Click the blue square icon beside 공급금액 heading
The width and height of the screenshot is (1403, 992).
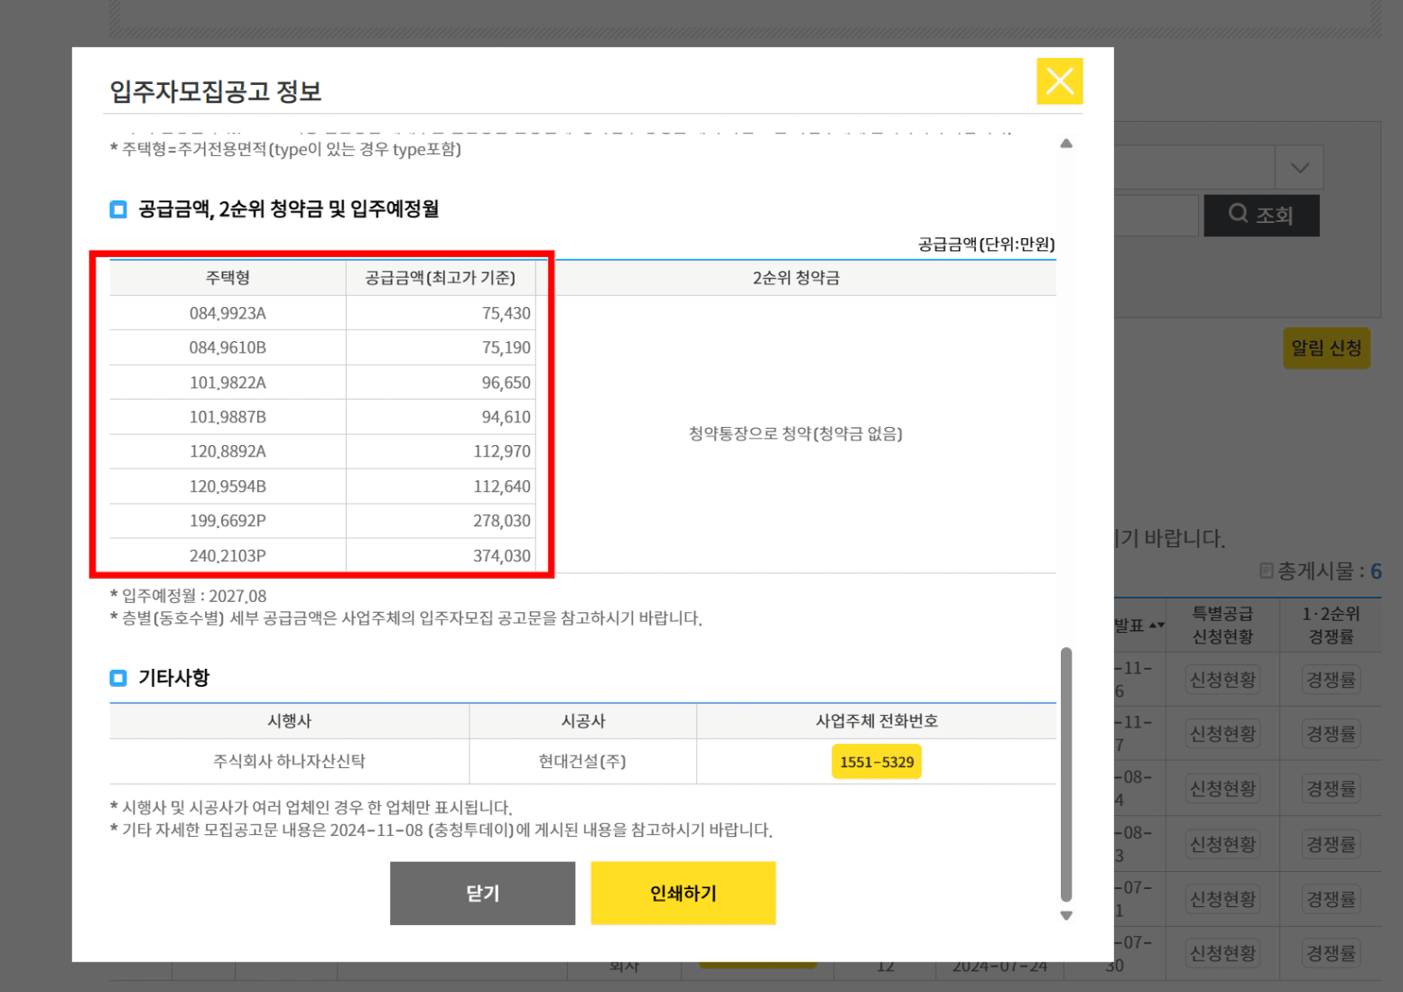118,209
